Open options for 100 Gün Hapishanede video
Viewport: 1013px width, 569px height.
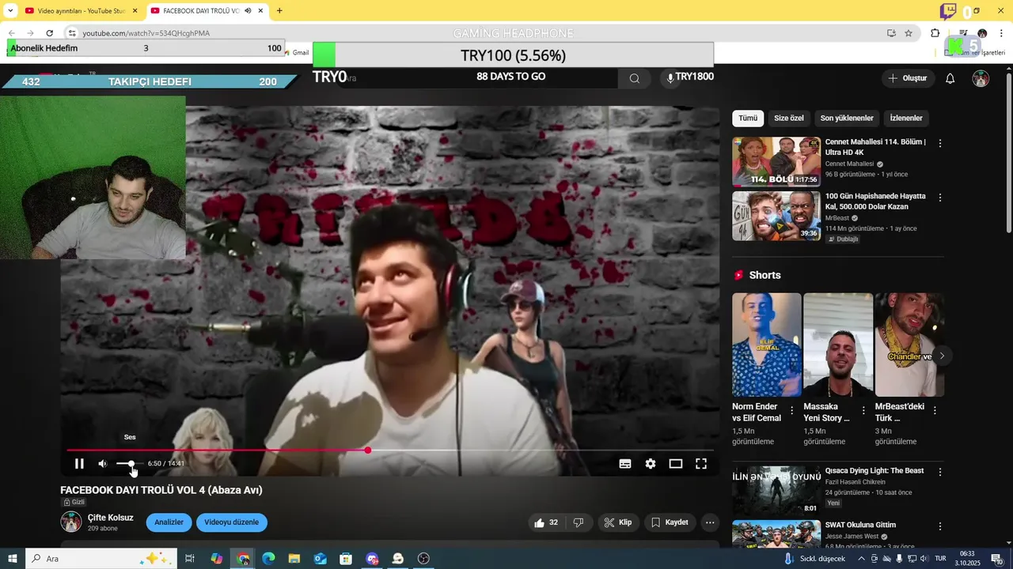coord(940,198)
